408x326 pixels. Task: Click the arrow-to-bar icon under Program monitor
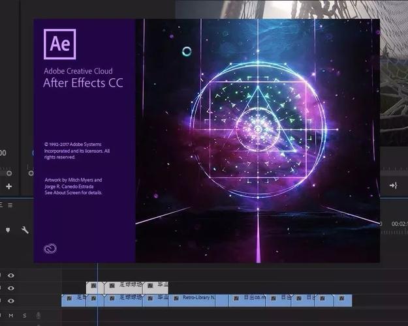pyautogui.click(x=393, y=185)
